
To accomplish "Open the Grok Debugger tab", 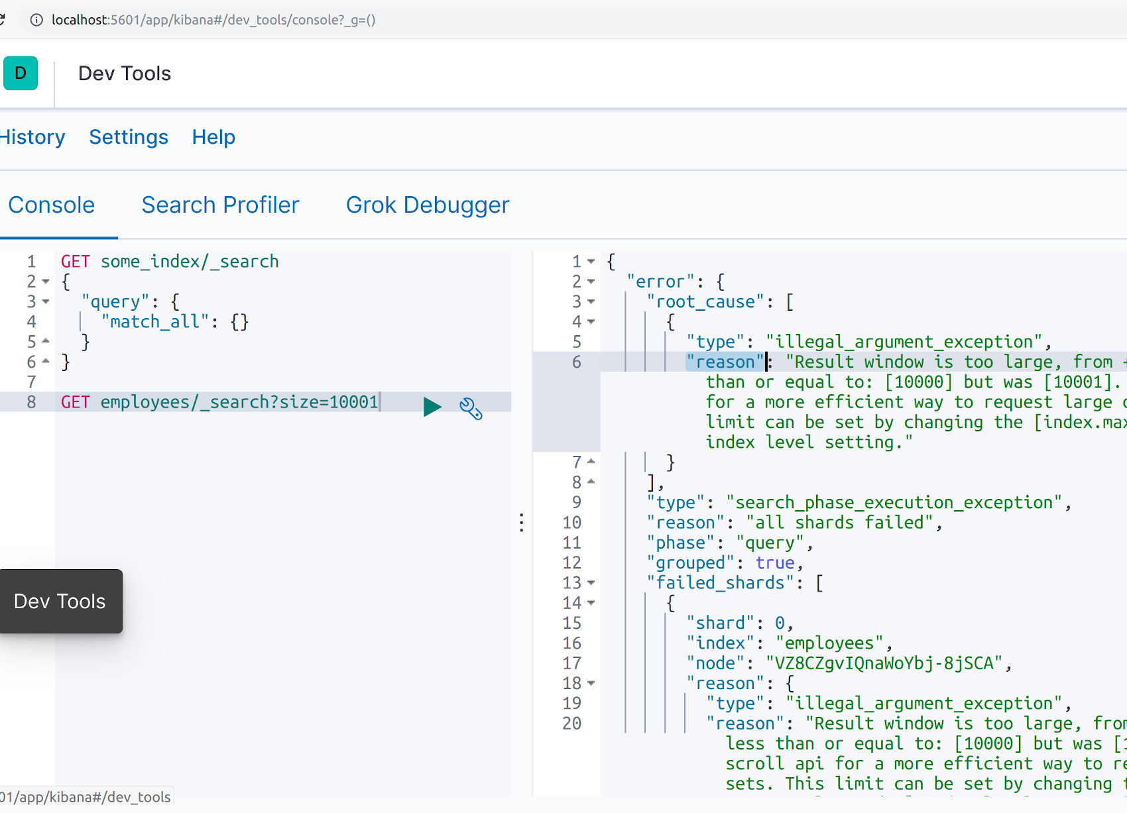I will (x=427, y=205).
